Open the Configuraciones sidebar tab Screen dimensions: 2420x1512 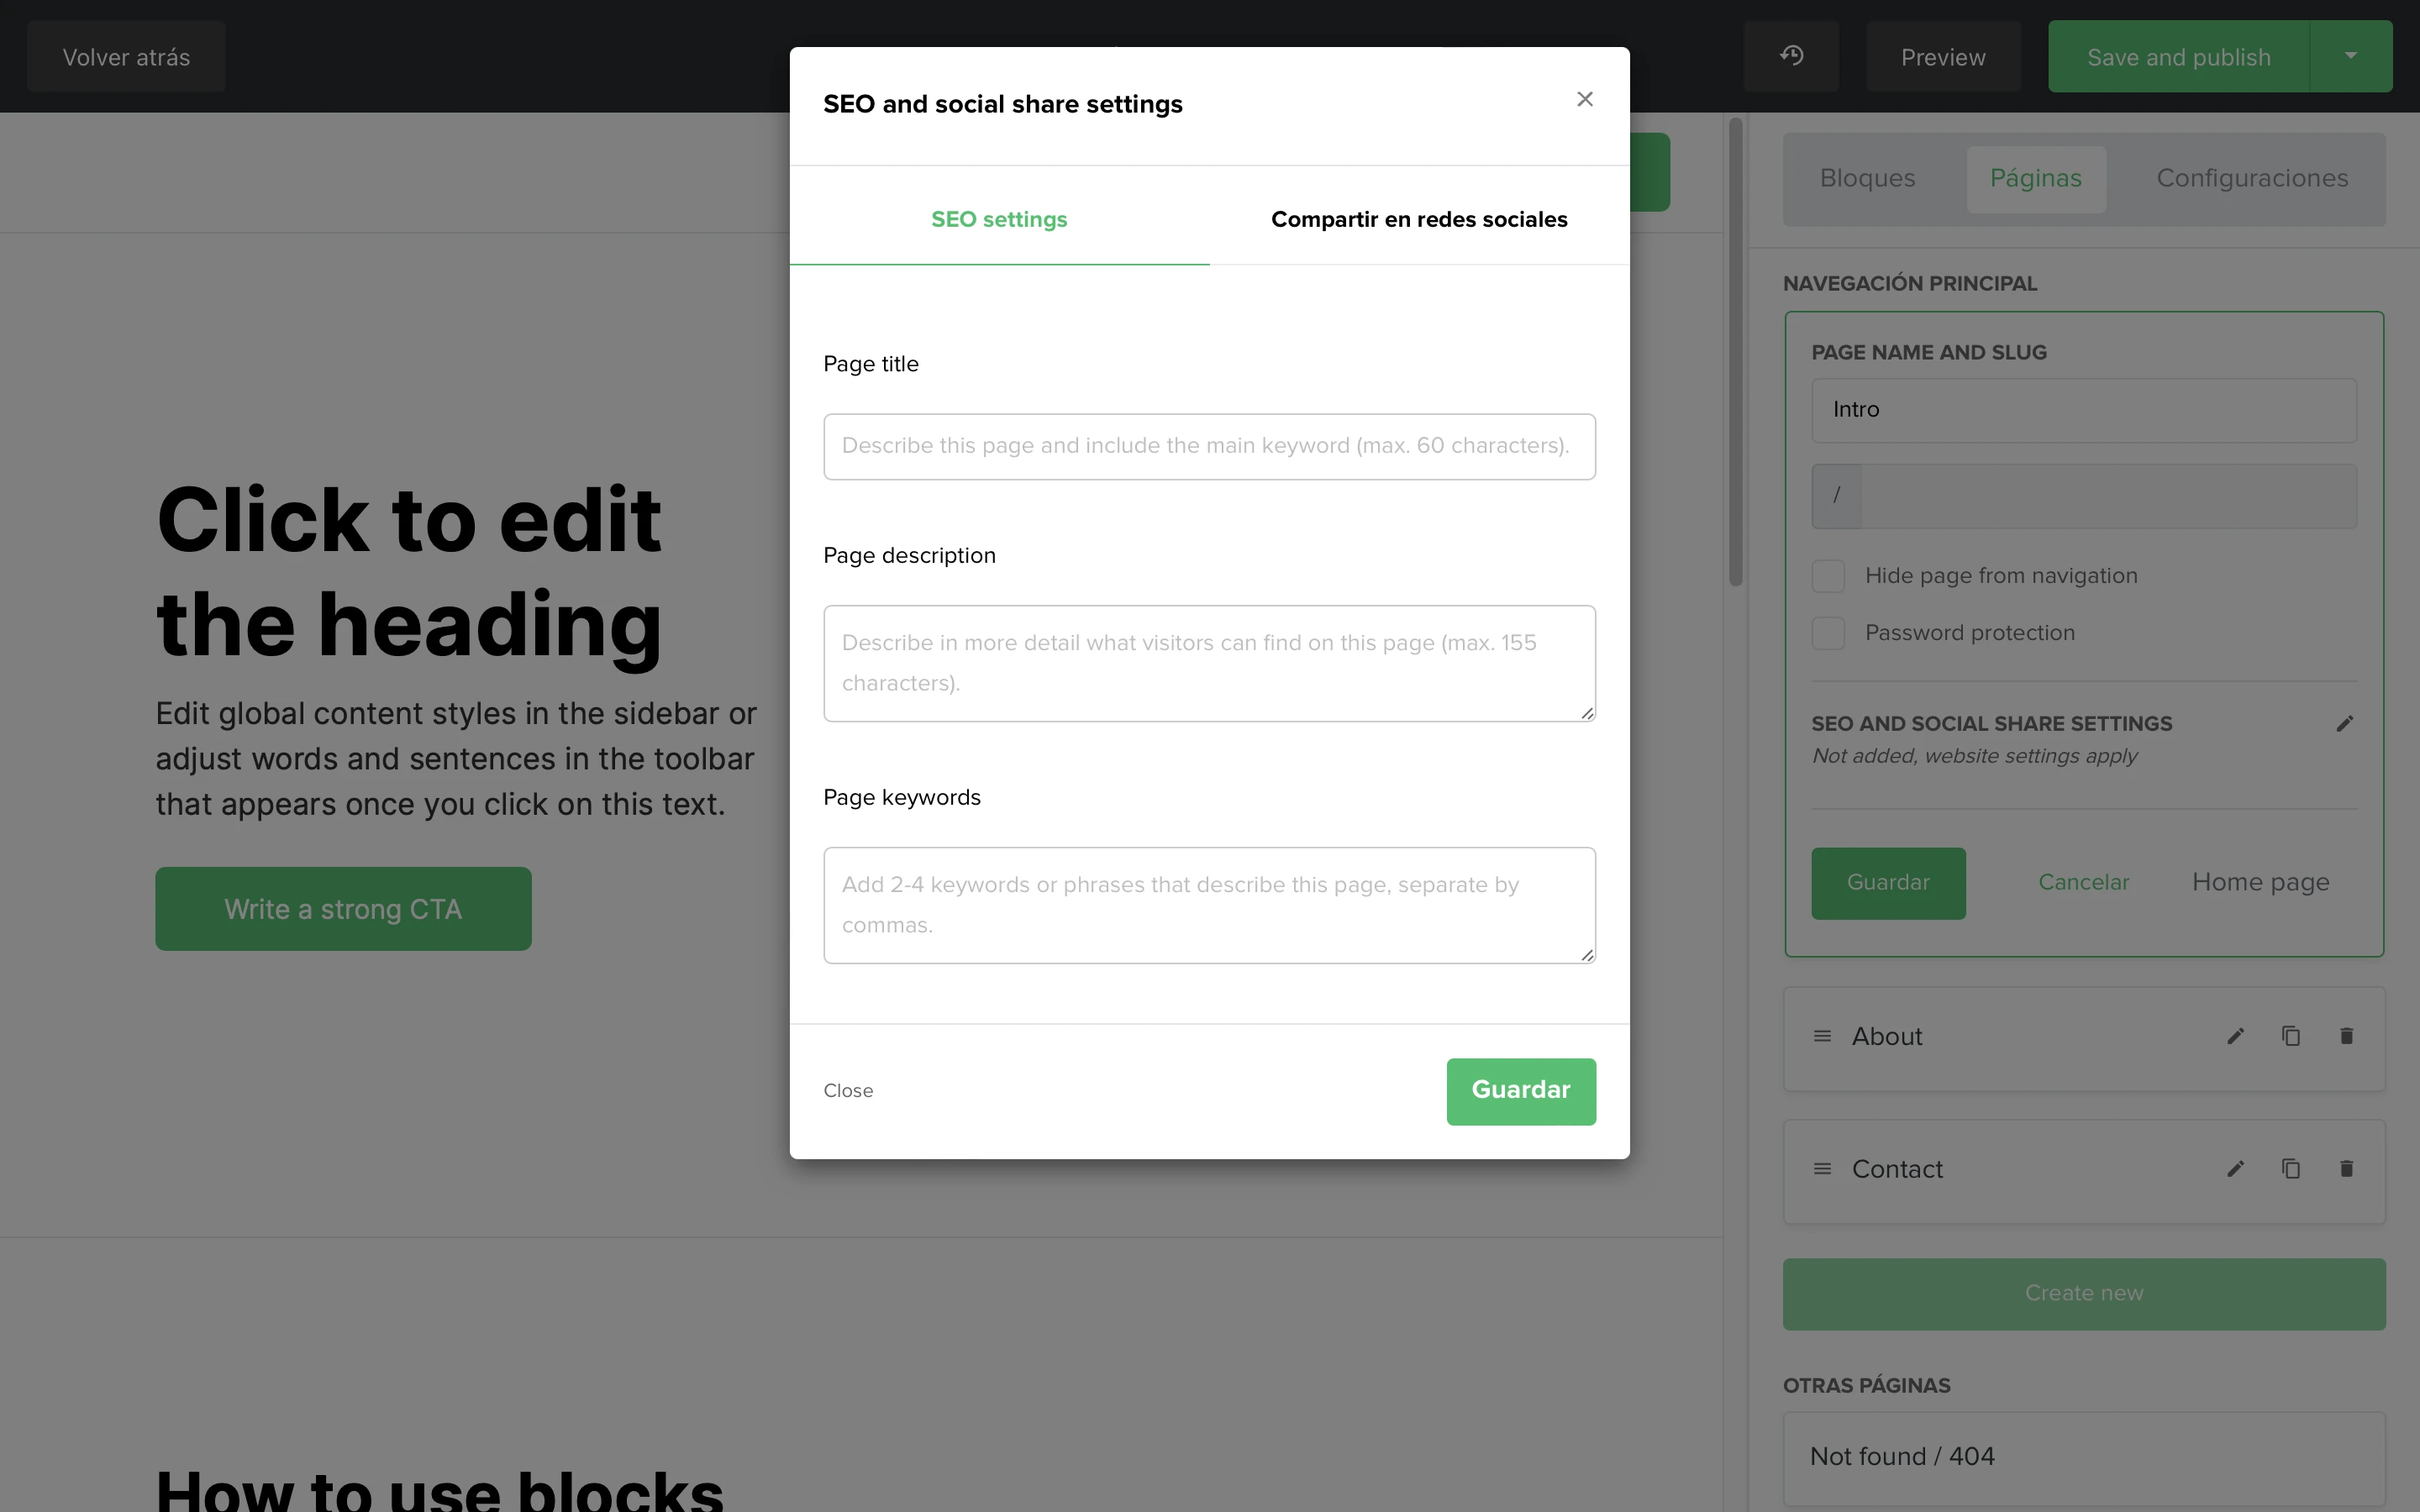2252,178
